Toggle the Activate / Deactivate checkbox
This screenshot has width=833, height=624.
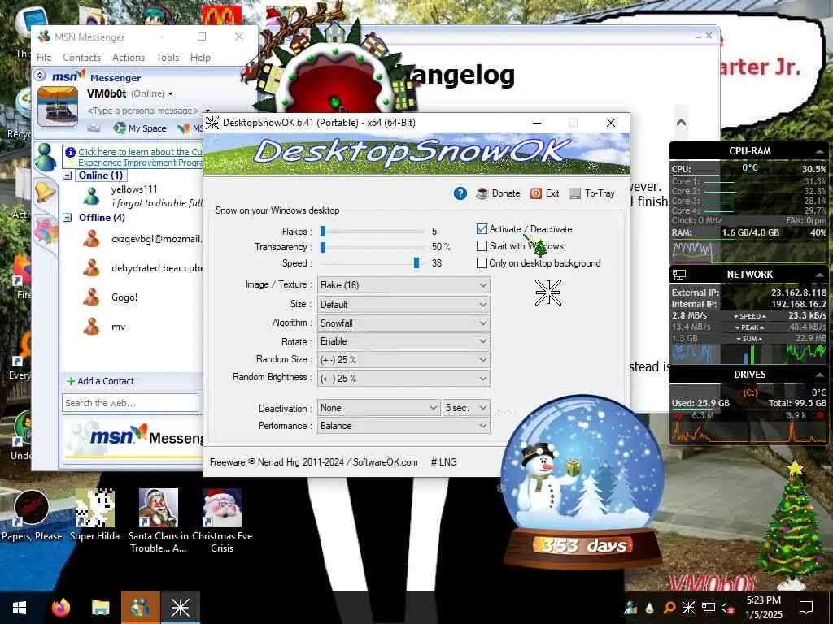click(482, 228)
